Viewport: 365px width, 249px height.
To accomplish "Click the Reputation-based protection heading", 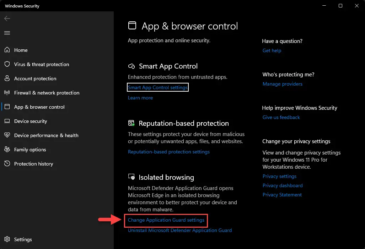I will 184,123.
